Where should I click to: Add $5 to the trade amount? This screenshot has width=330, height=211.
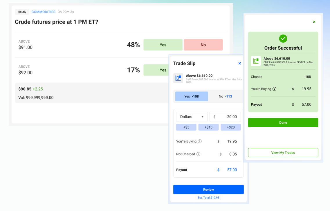186,127
